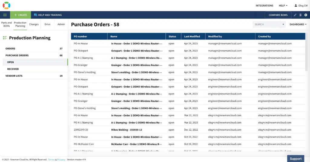The height and width of the screenshot is (162, 310).
Task: Open the Dashboard dropdown
Action: click(298, 24)
